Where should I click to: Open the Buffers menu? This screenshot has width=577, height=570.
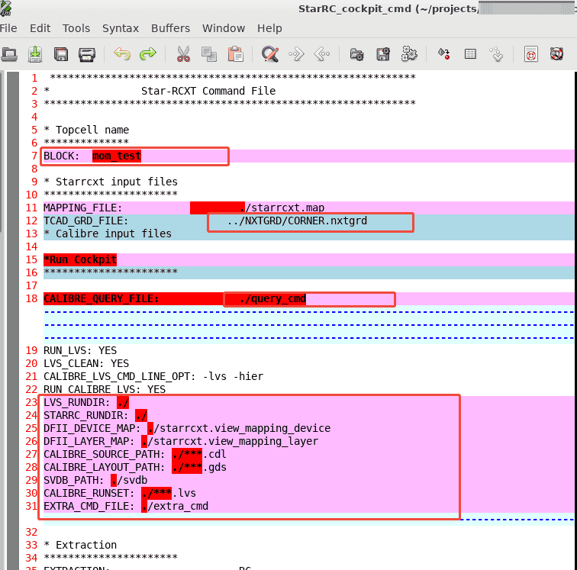(x=170, y=28)
